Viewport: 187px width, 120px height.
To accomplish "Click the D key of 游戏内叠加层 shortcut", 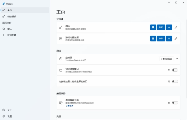I will click(x=169, y=38).
